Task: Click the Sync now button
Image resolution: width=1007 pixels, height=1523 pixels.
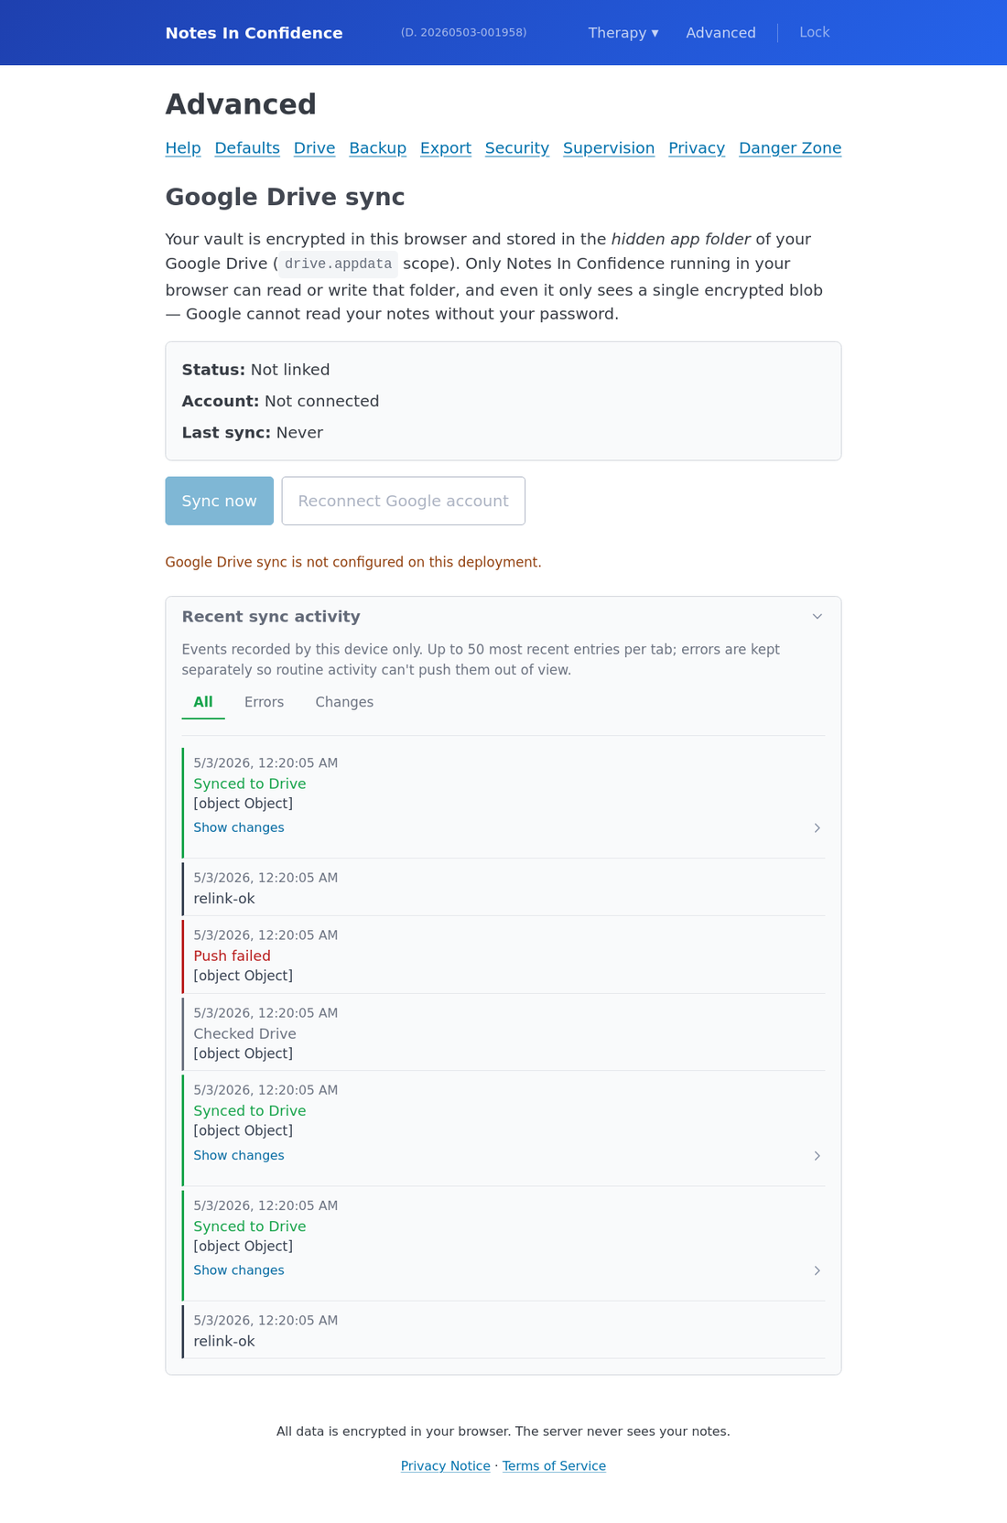Action: click(x=220, y=501)
